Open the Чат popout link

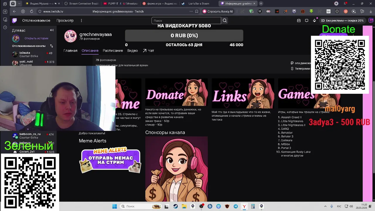(x=148, y=50)
